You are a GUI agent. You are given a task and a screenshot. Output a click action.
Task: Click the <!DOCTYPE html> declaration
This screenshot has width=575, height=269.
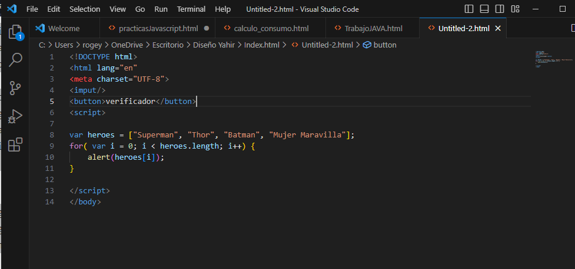click(x=104, y=57)
